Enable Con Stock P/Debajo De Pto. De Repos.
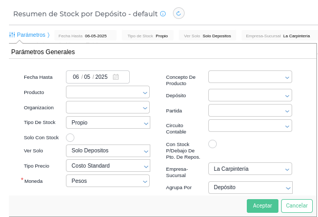Image resolution: width=318 pixels, height=217 pixels. point(213,144)
